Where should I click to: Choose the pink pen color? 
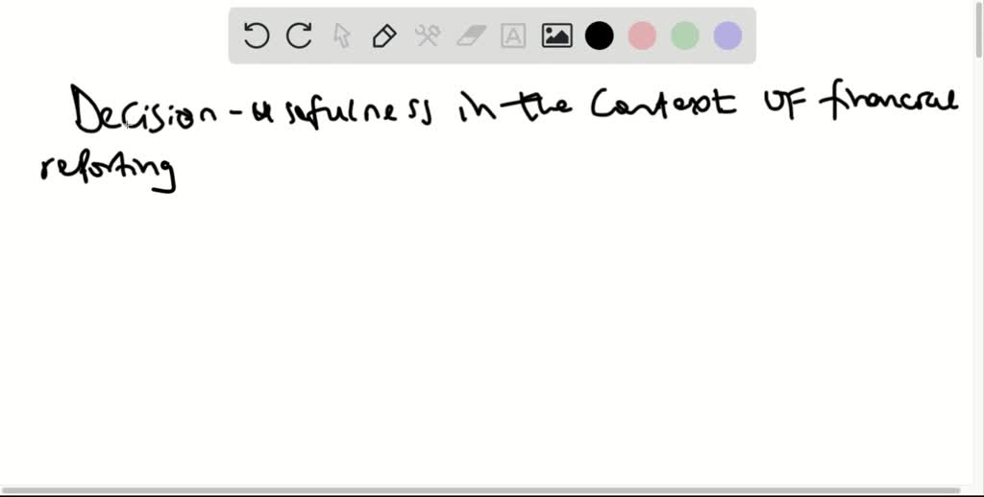pos(642,35)
